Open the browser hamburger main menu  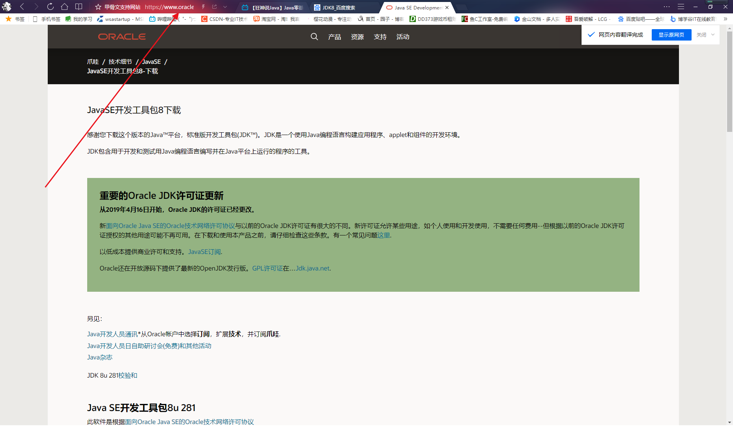pos(681,7)
